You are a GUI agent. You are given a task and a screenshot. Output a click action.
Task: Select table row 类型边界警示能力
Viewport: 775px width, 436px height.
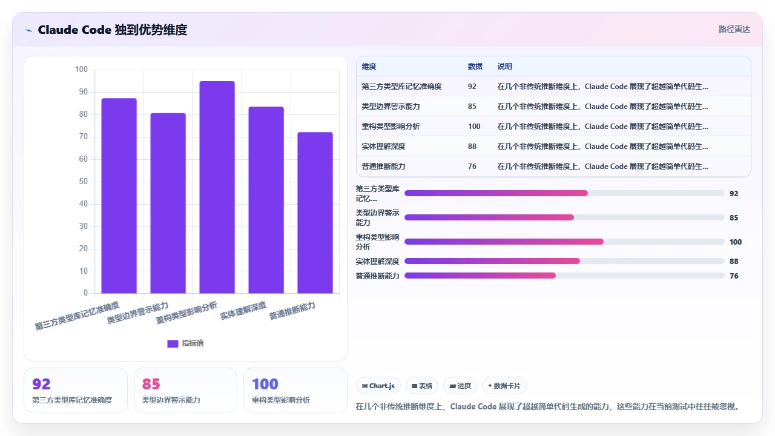click(x=553, y=107)
